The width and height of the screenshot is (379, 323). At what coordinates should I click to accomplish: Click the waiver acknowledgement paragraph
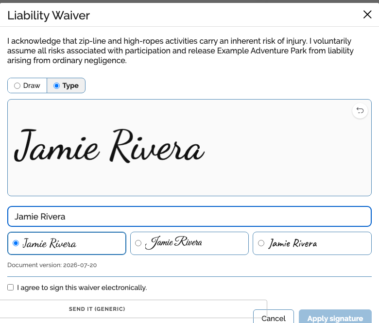point(180,51)
